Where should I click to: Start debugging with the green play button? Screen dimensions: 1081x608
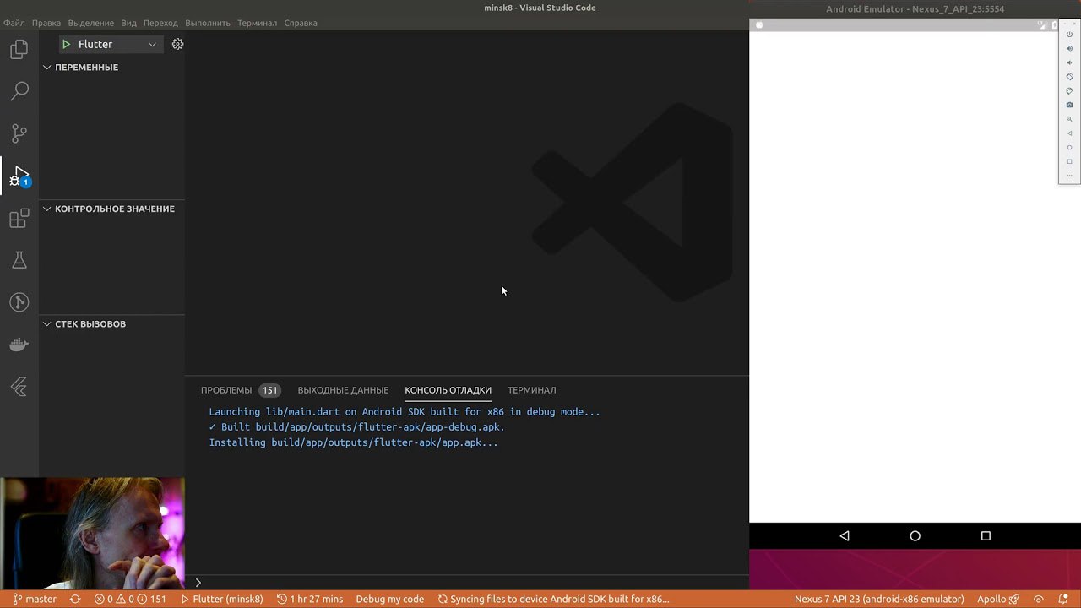tap(66, 44)
